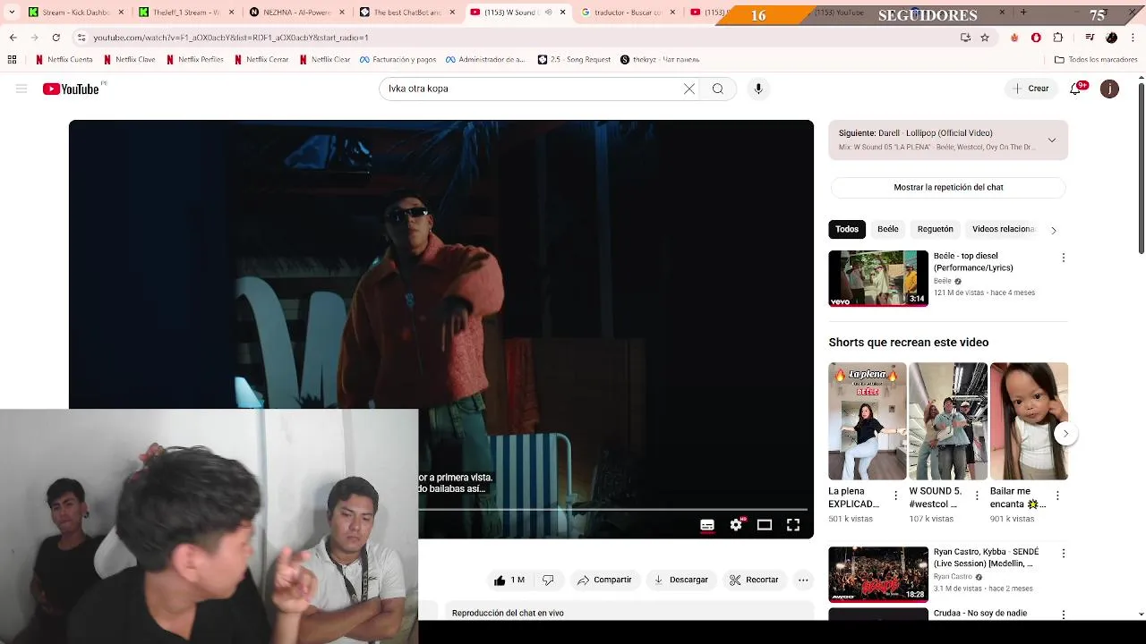
Task: Click the browser address bar URL
Action: coord(231,38)
